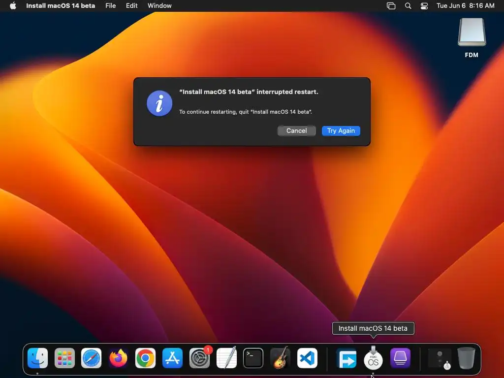
Task: Click the Install macOS 14 beta tooltip label
Action: click(x=373, y=328)
